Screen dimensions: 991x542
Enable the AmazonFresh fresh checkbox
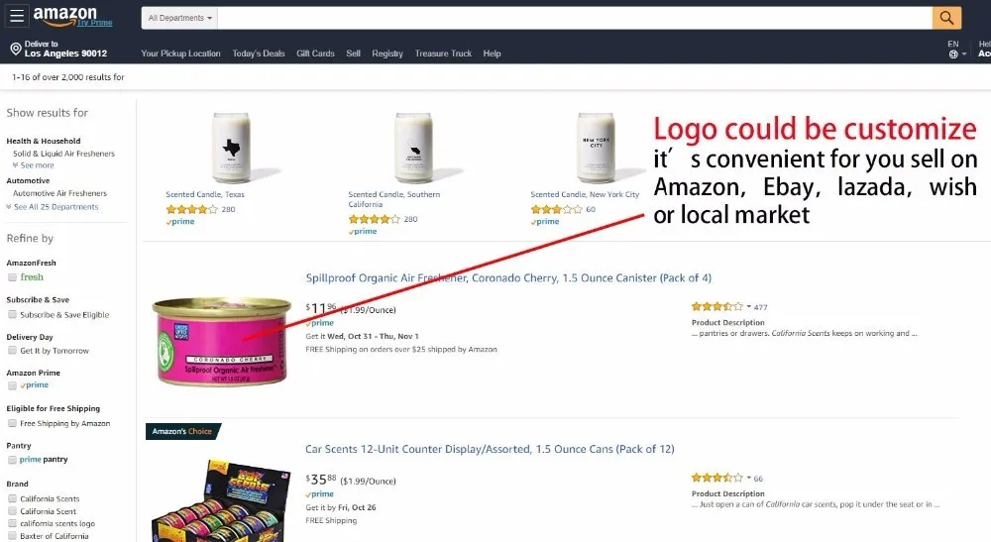pos(12,277)
